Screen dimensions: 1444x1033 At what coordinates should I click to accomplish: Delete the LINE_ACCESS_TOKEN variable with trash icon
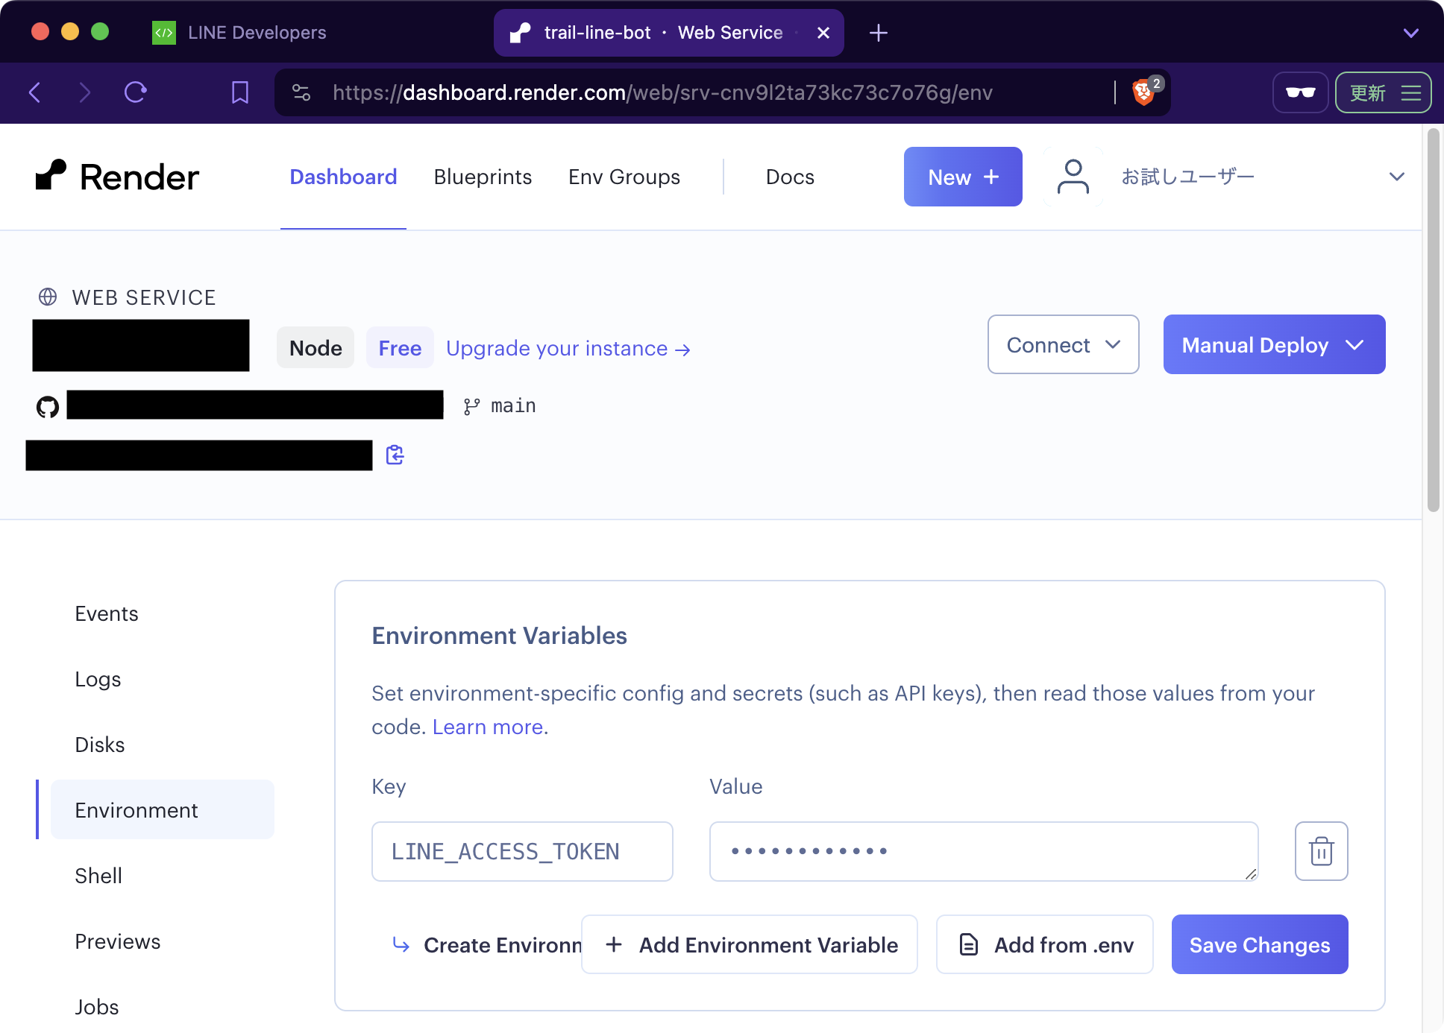coord(1321,851)
